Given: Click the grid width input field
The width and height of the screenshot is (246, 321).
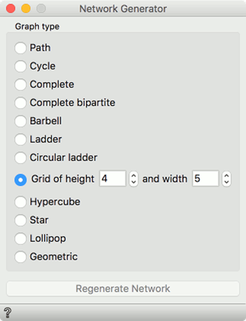Looking at the screenshot, I should [206, 179].
